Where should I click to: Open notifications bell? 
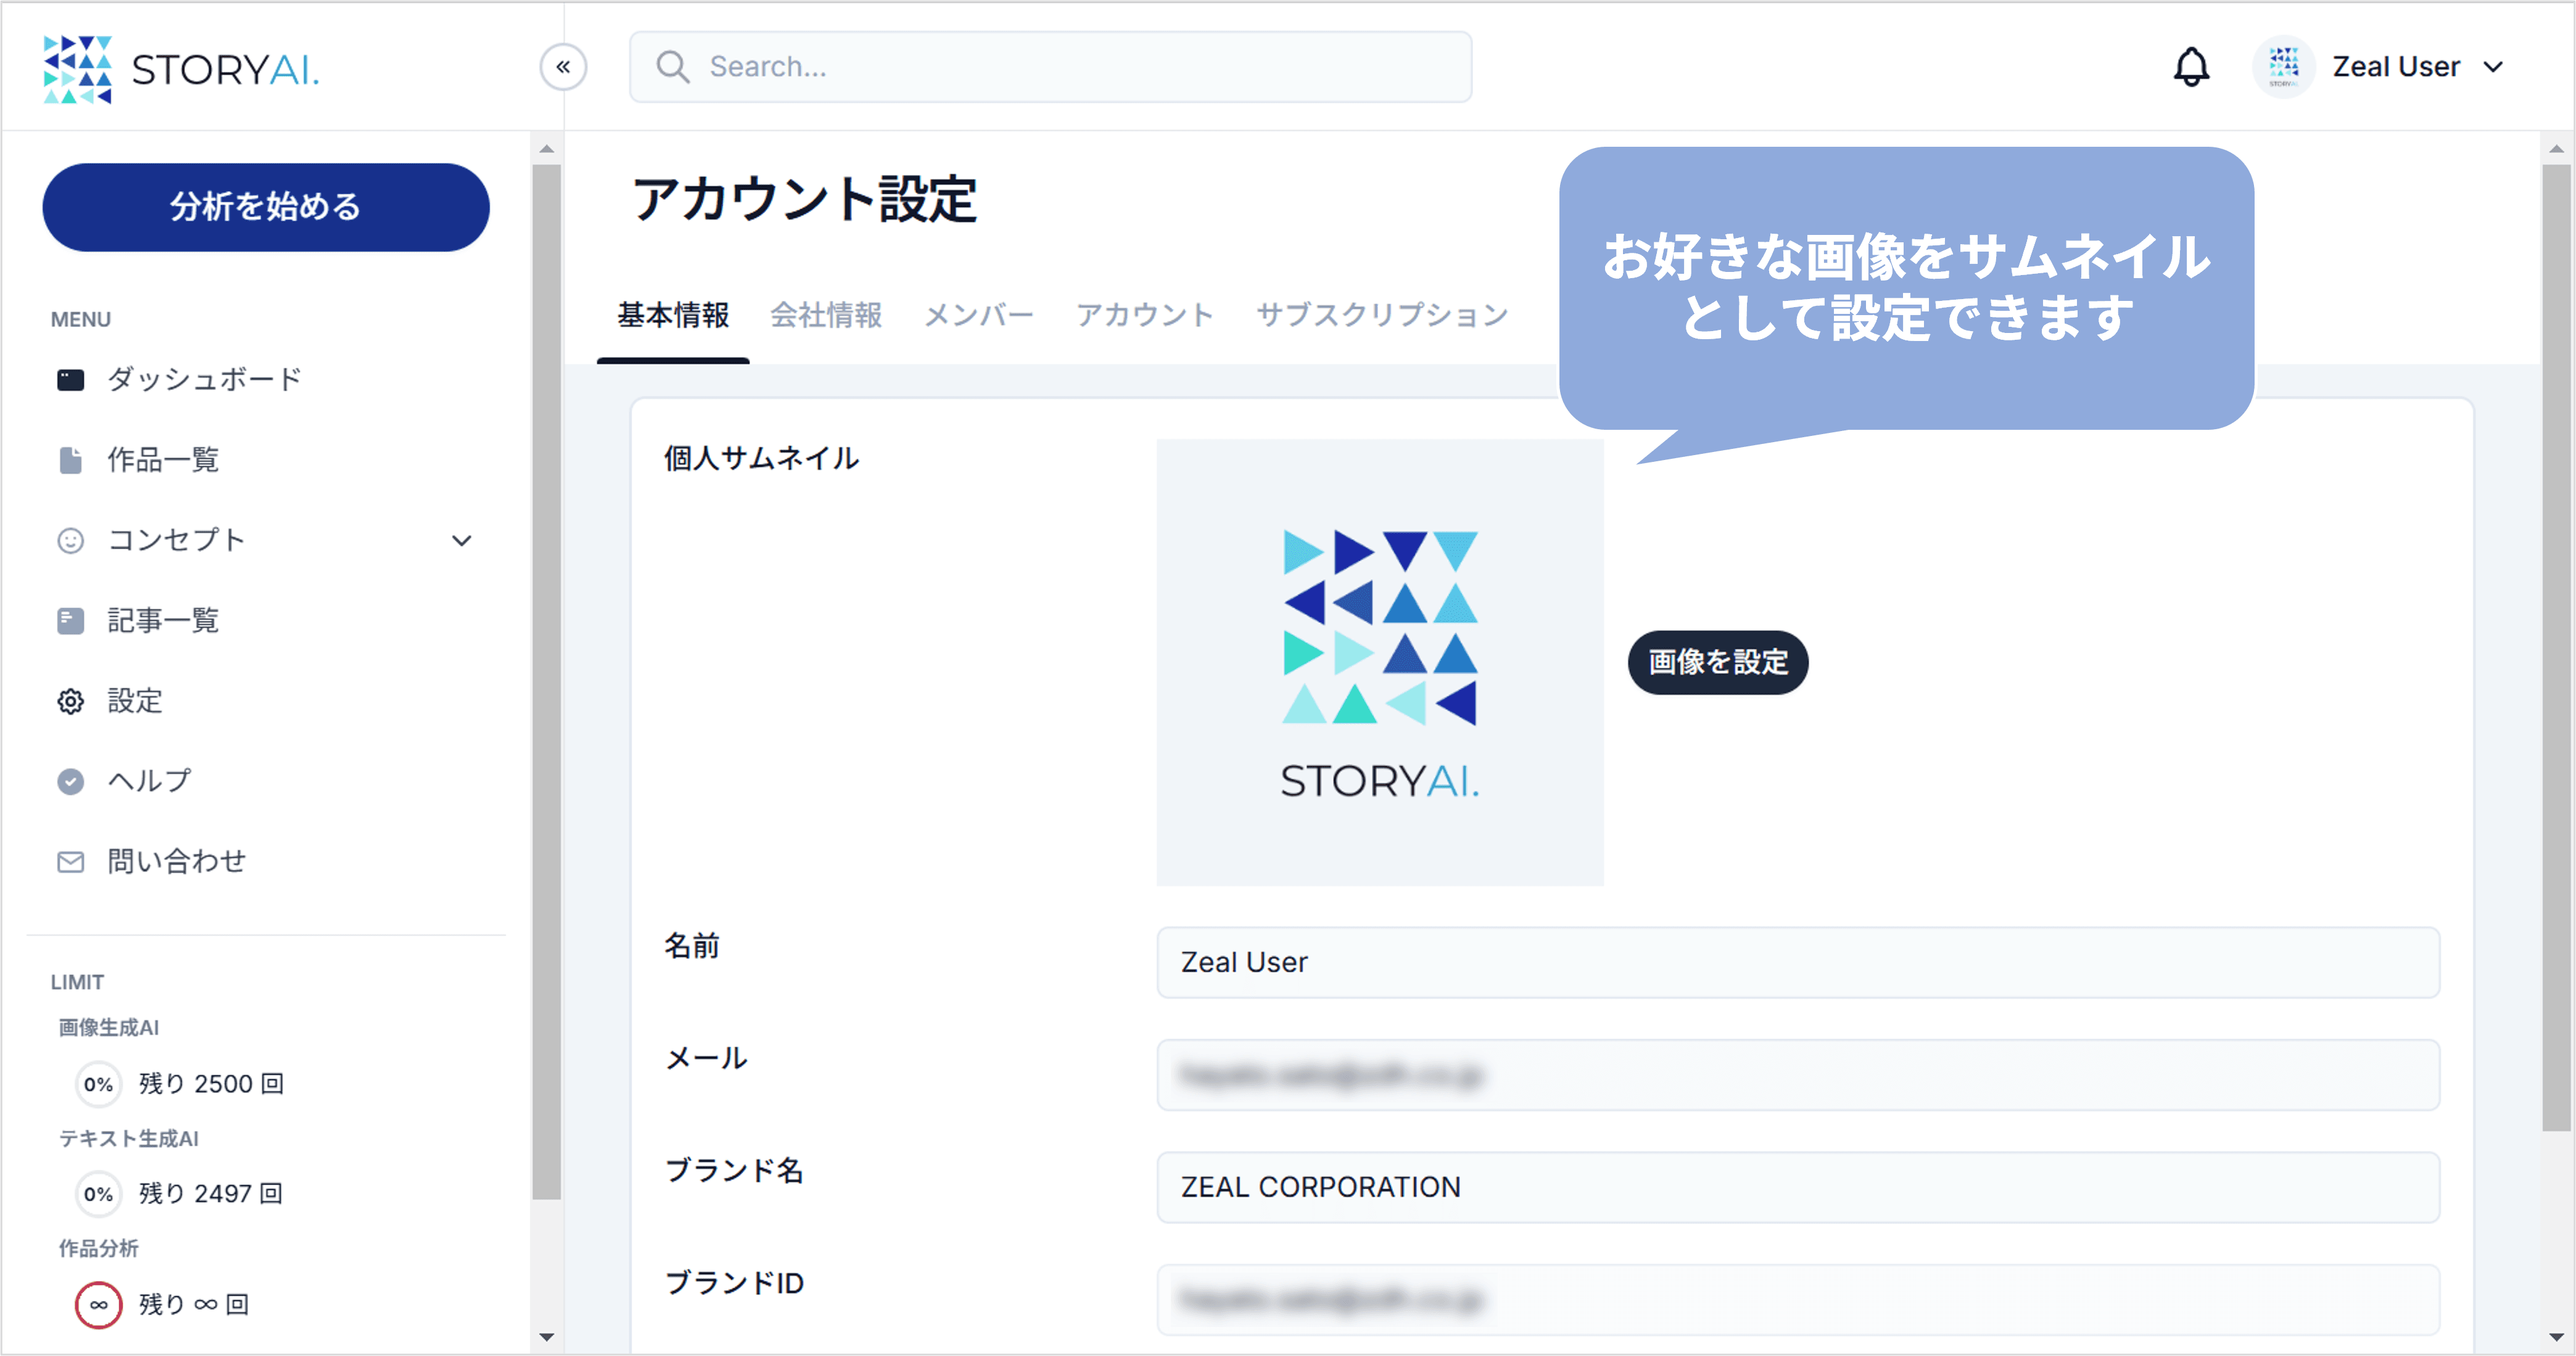[x=2191, y=67]
